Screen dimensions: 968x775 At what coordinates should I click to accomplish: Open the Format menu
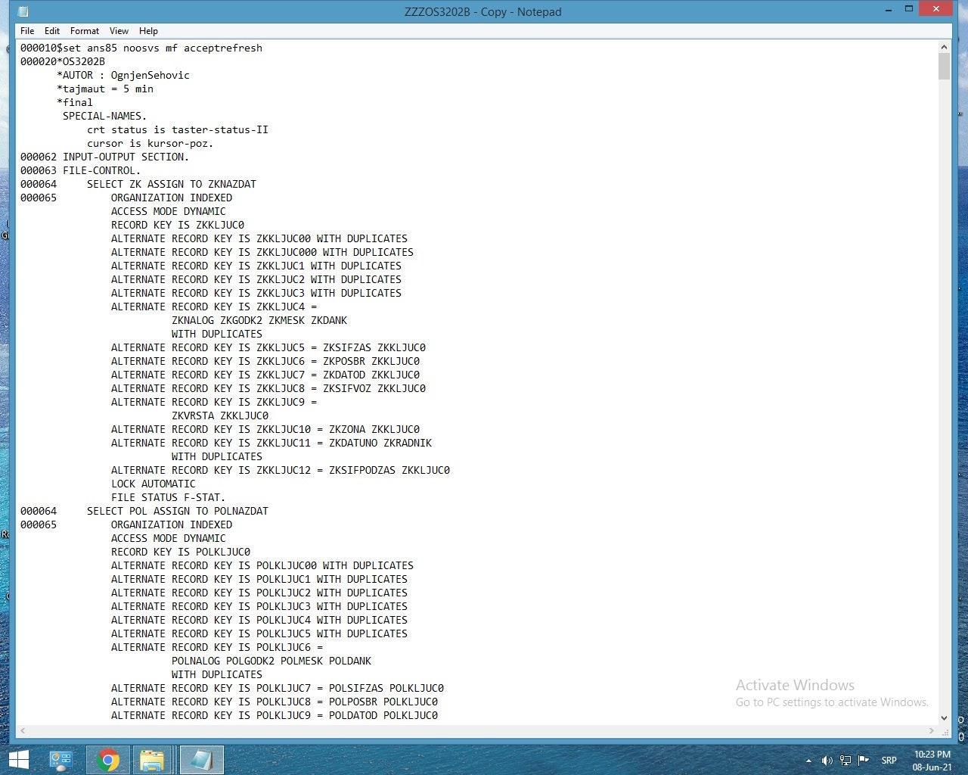(x=84, y=31)
